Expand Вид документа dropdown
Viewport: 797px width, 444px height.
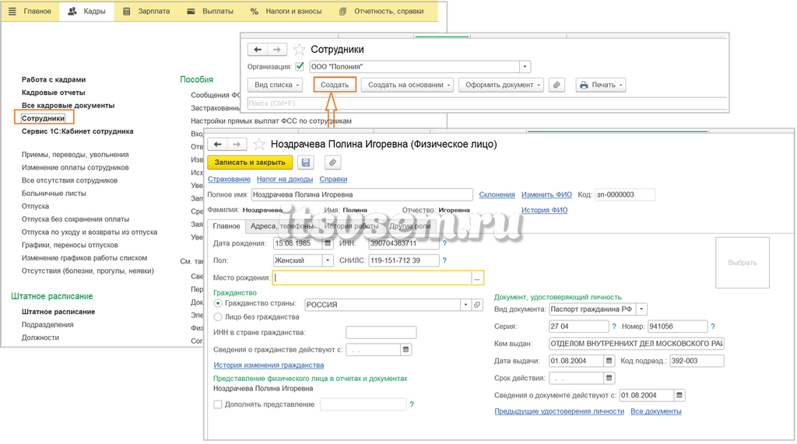pyautogui.click(x=641, y=309)
